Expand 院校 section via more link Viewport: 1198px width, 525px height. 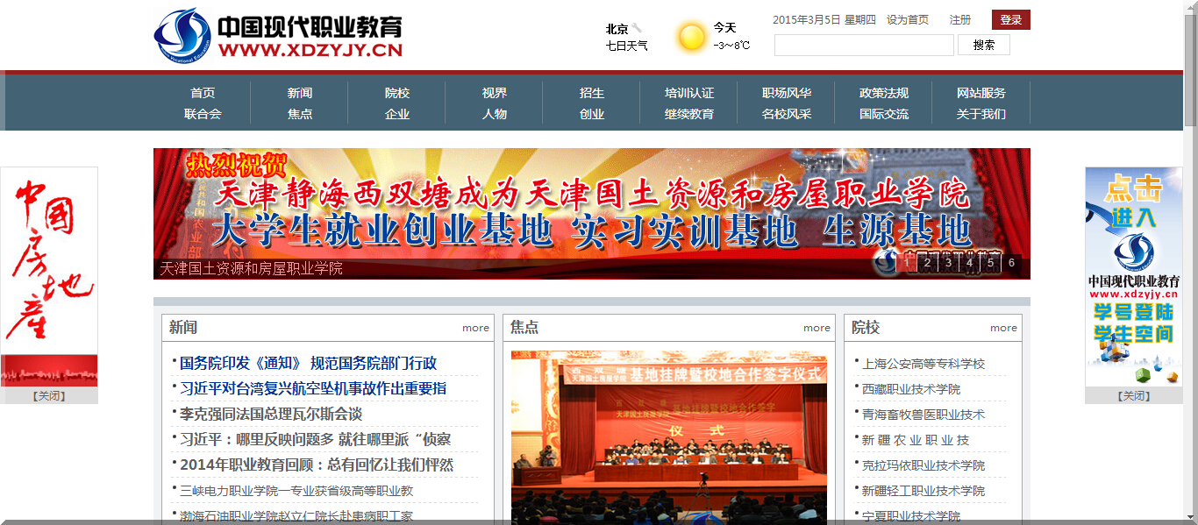pyautogui.click(x=1003, y=328)
